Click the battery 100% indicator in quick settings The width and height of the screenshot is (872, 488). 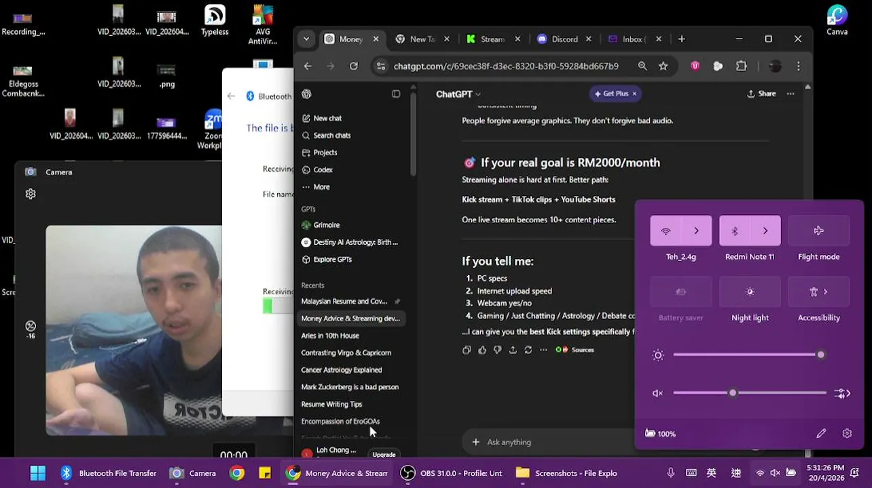pos(660,434)
